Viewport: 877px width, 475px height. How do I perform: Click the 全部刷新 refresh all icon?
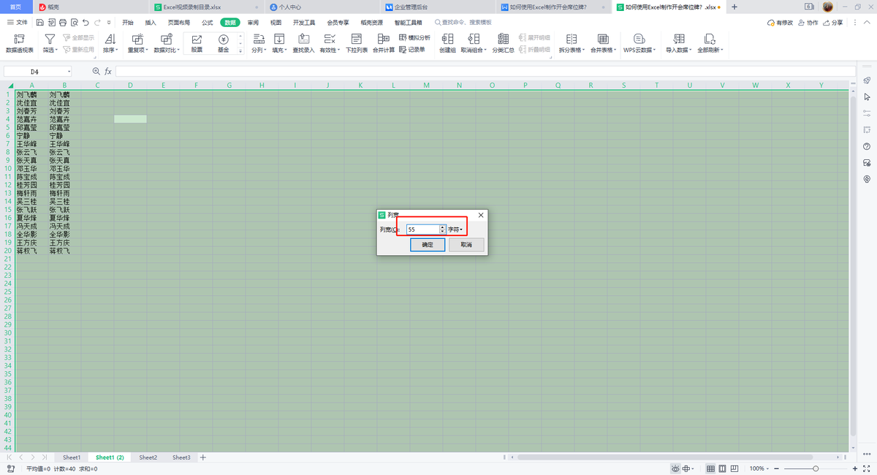point(709,39)
